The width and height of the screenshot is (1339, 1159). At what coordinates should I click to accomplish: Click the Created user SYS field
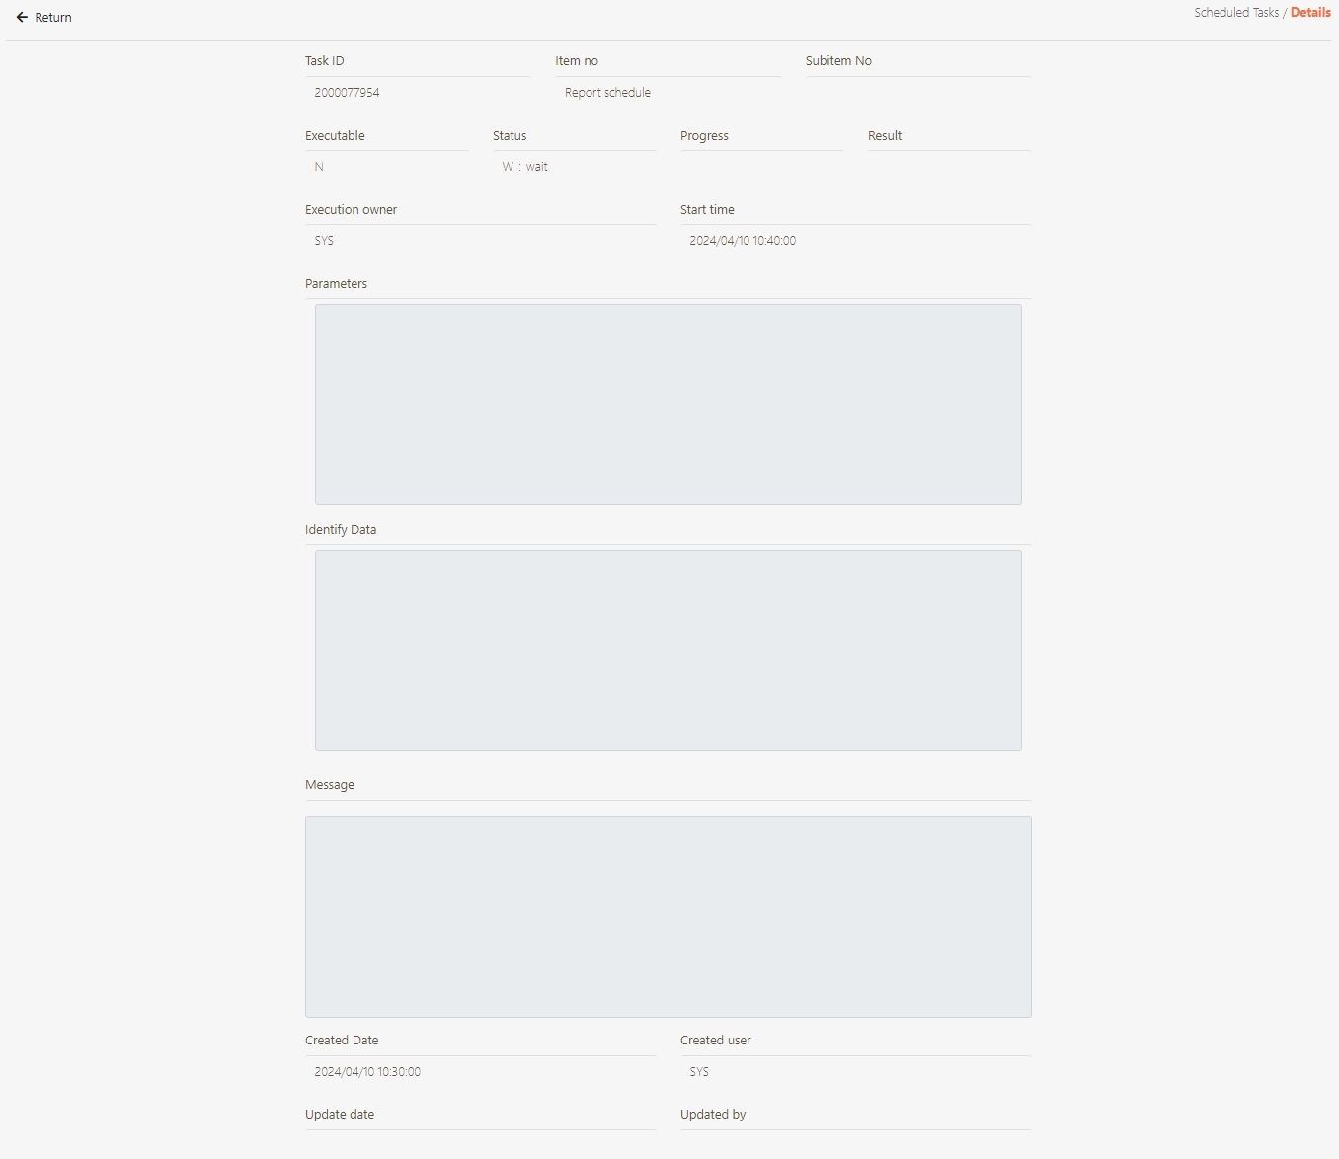click(x=854, y=1072)
